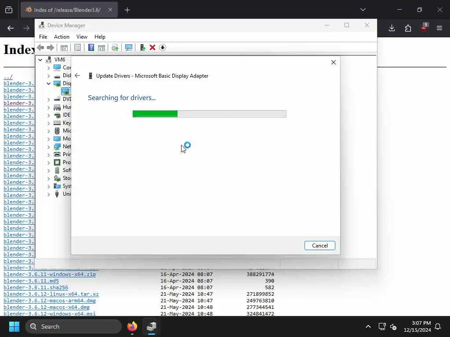Click the Universal Serial Bus icon in tree
The image size is (450, 337).
[x=57, y=194]
